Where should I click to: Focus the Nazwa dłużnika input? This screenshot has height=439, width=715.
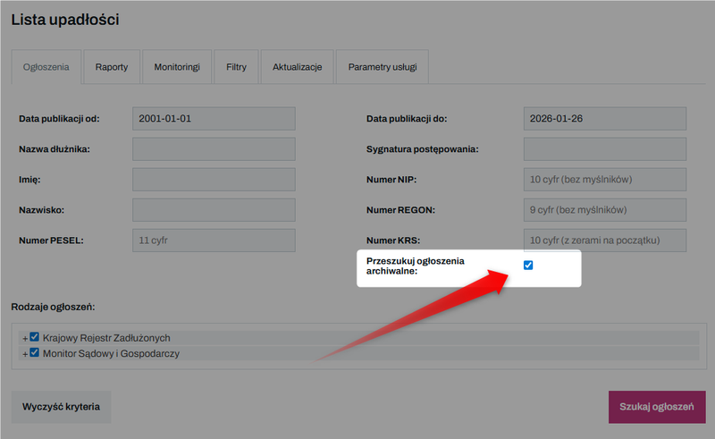214,149
